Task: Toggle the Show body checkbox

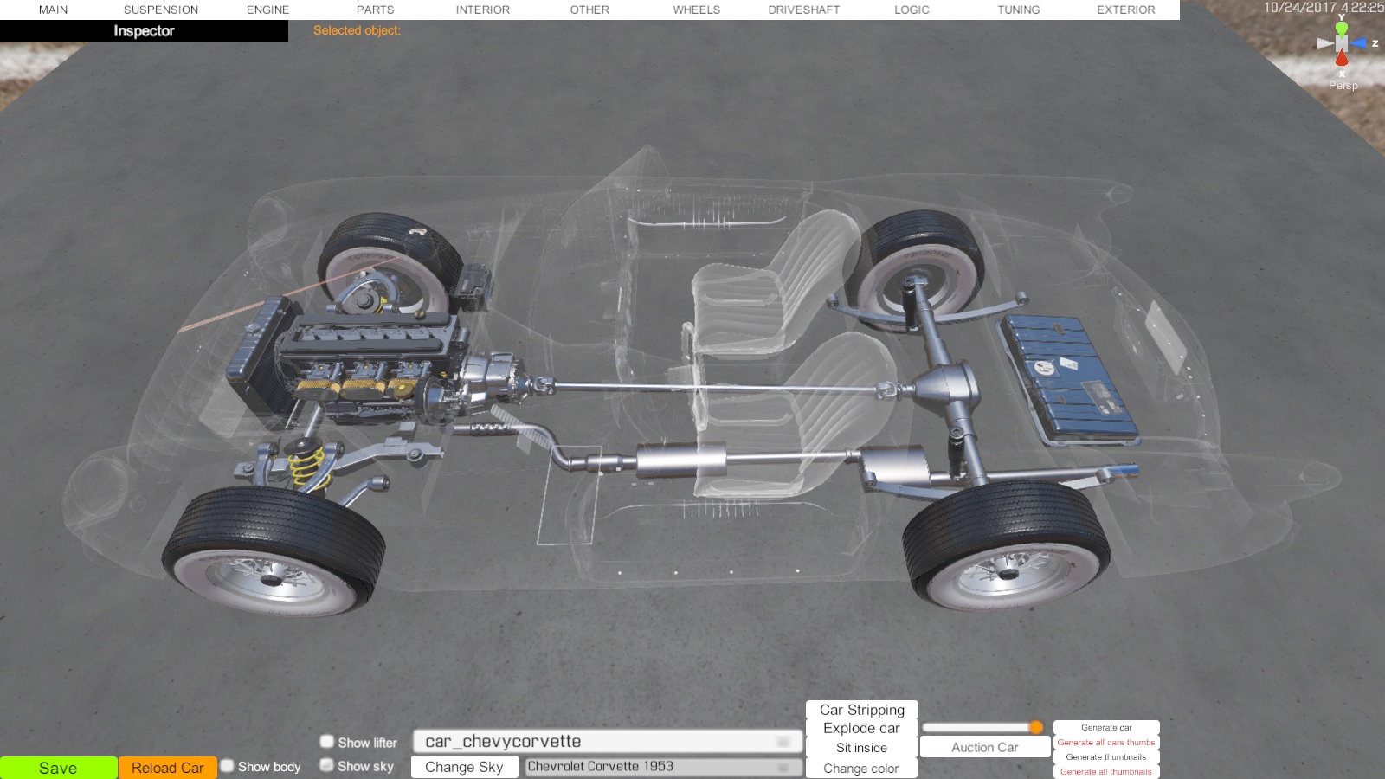Action: click(x=228, y=766)
